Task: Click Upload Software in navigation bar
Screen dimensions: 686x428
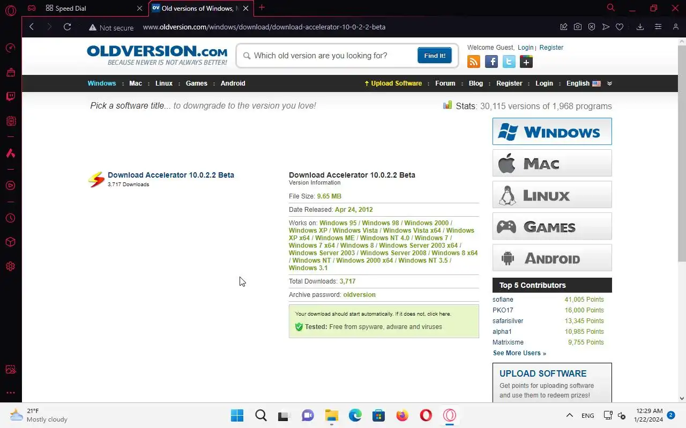Action: [393, 83]
